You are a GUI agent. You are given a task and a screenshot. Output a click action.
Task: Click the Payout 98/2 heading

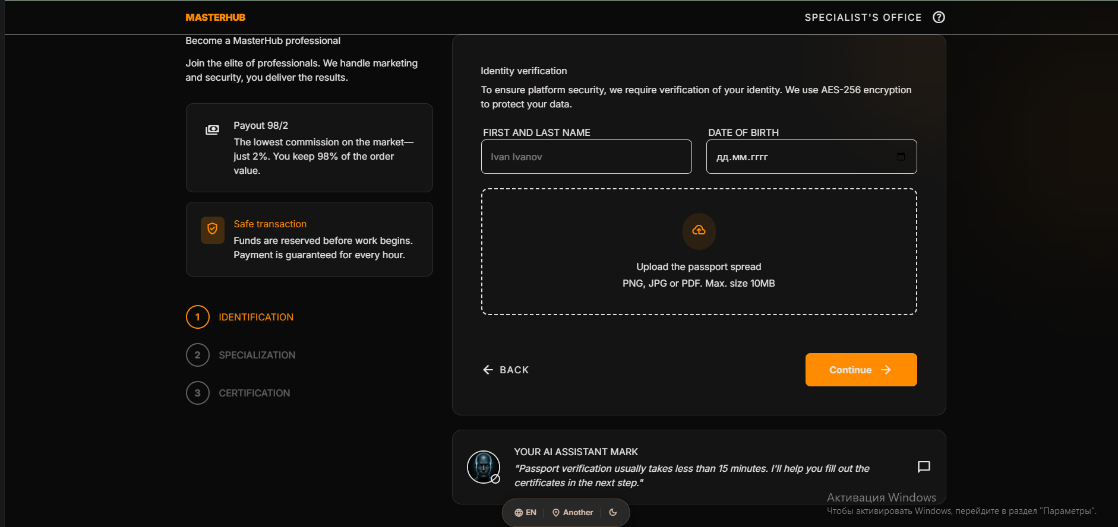[261, 126]
